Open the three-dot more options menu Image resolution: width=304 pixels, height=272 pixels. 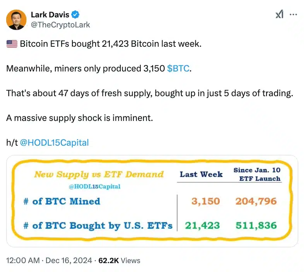(x=294, y=15)
